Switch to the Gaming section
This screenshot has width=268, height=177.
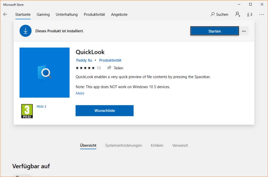[x=43, y=14]
